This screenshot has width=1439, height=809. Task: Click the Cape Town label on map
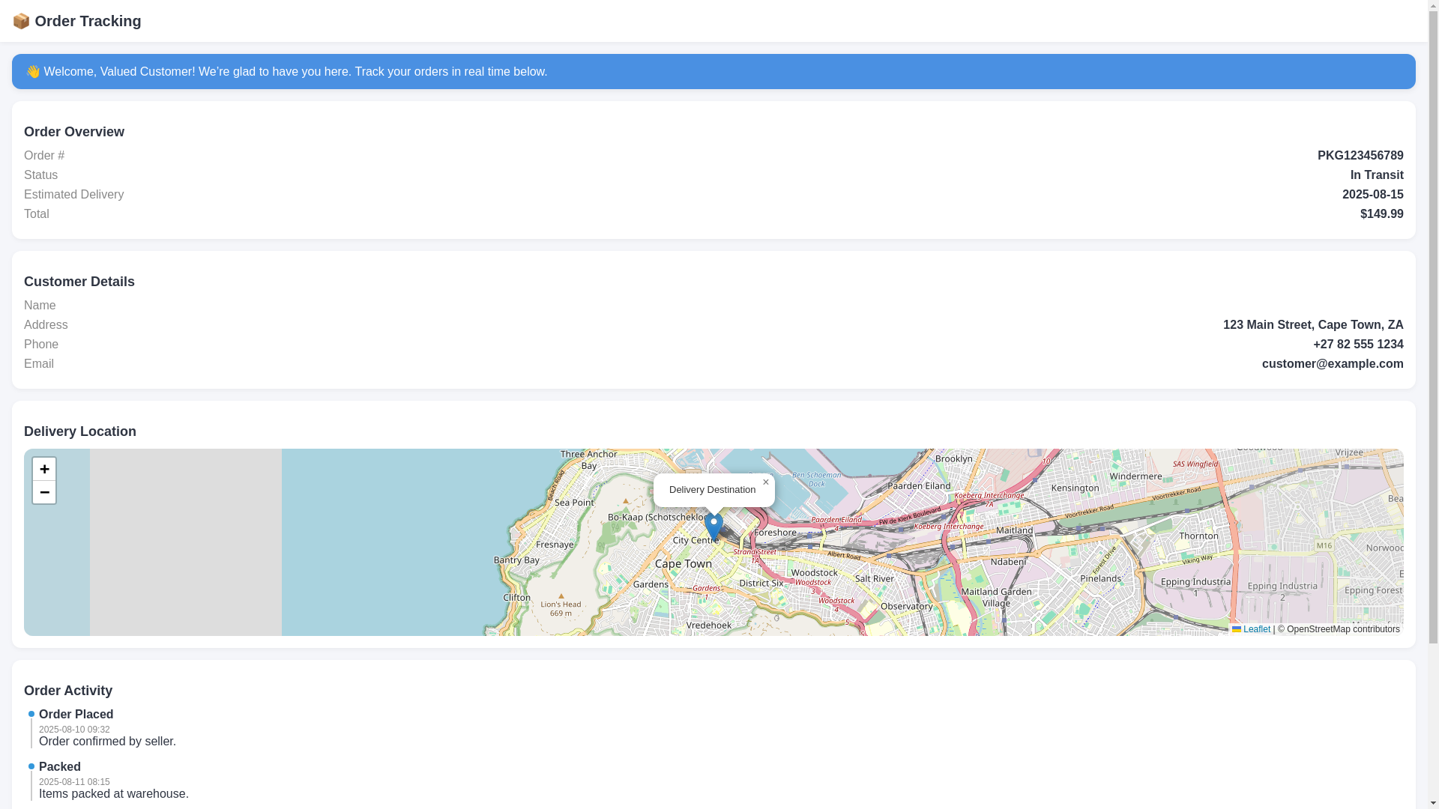click(684, 563)
